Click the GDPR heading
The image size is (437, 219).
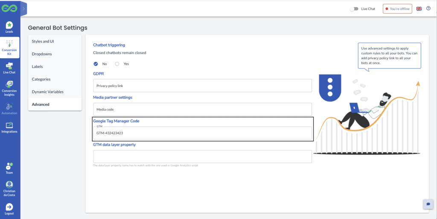(x=99, y=74)
